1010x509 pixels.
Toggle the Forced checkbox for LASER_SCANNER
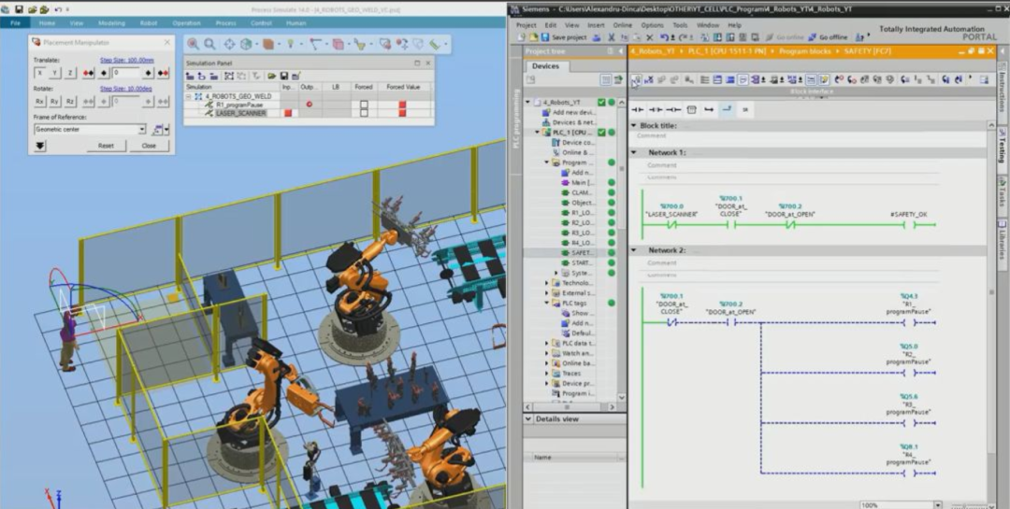click(x=364, y=113)
